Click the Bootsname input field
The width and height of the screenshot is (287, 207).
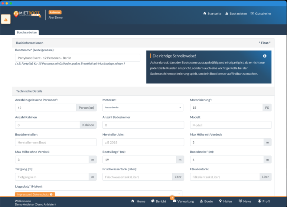(x=78, y=58)
